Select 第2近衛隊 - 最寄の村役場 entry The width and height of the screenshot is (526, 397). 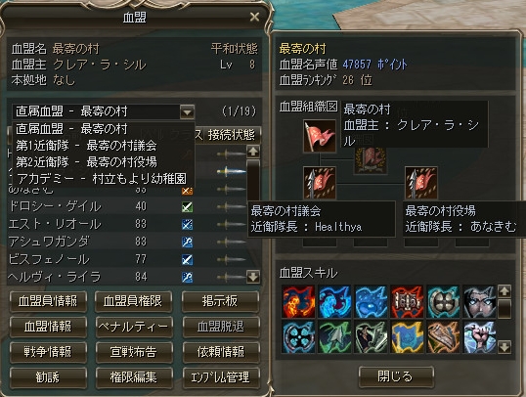tap(87, 162)
